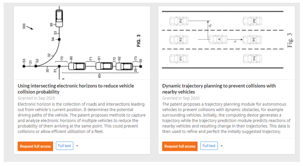Click 'Granted in Sep 2020' under electronic horizons title
The image size is (303, 166).
pos(36,98)
